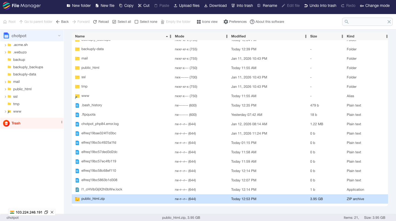This screenshot has height=221, width=396.
Task: Click Change mode button
Action: point(375,6)
